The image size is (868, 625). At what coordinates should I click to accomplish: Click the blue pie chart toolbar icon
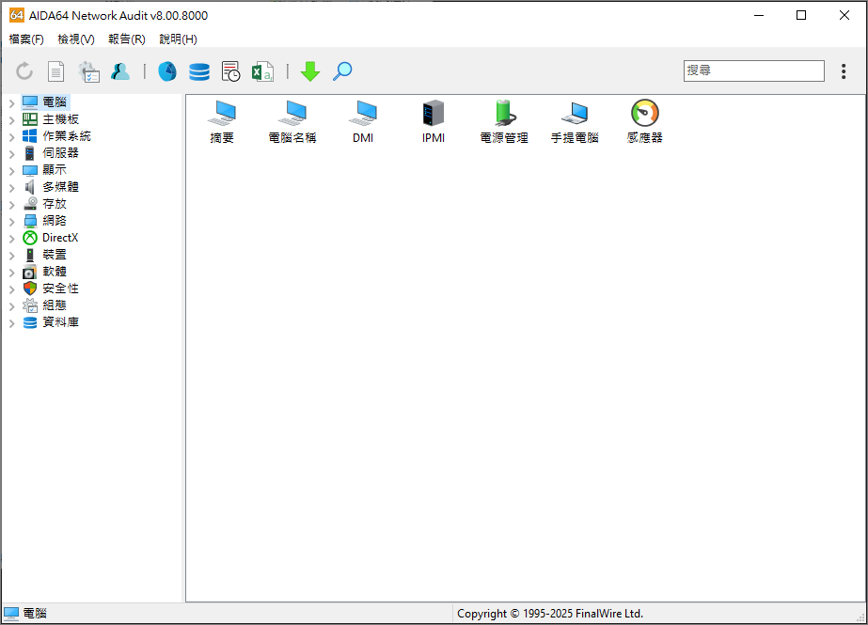point(167,71)
